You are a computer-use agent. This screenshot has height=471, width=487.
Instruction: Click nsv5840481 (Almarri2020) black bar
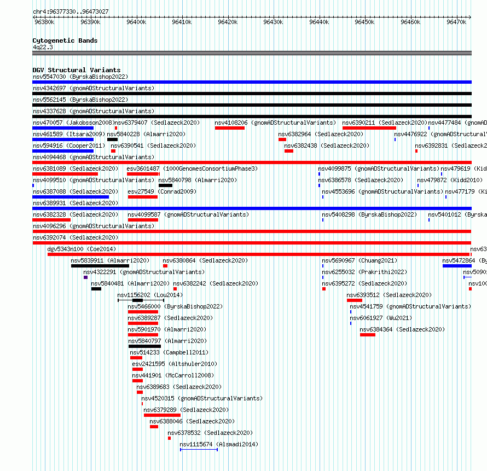(96, 289)
